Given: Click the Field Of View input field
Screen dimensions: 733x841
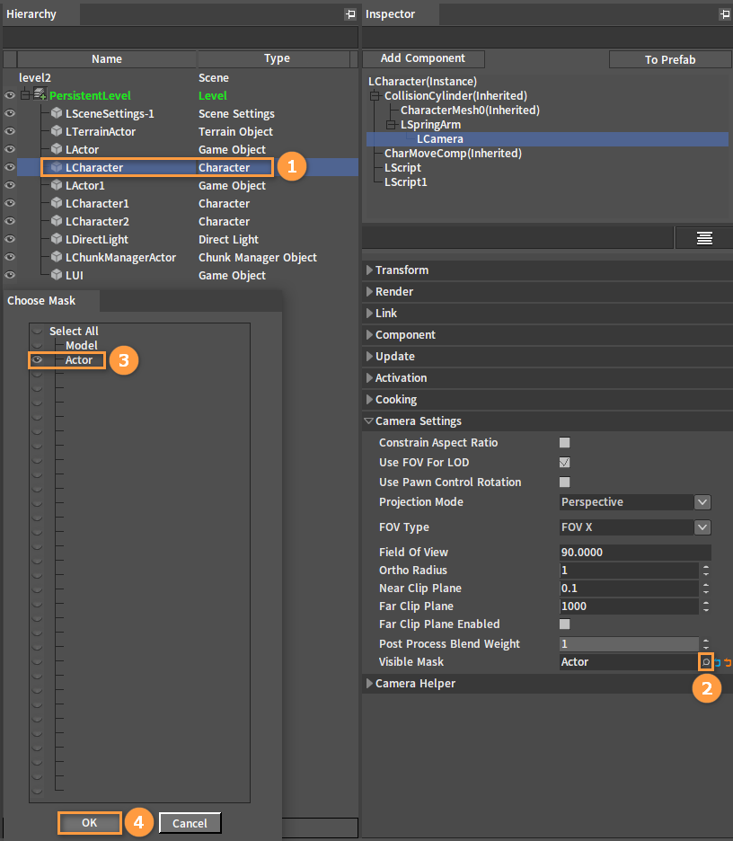Looking at the screenshot, I should [635, 553].
